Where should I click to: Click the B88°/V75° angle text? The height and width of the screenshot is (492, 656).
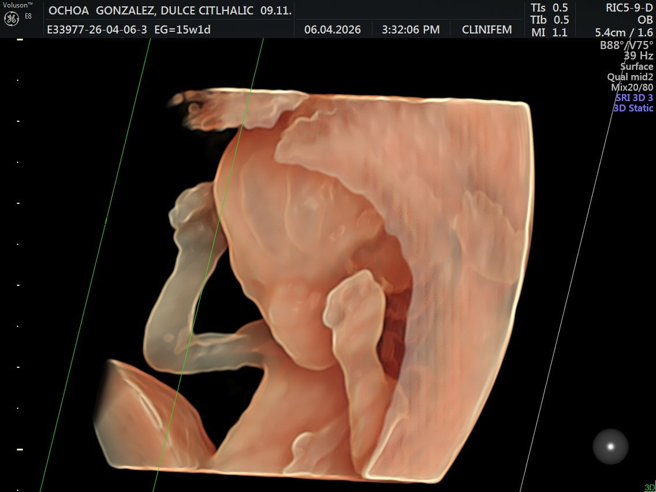[627, 45]
